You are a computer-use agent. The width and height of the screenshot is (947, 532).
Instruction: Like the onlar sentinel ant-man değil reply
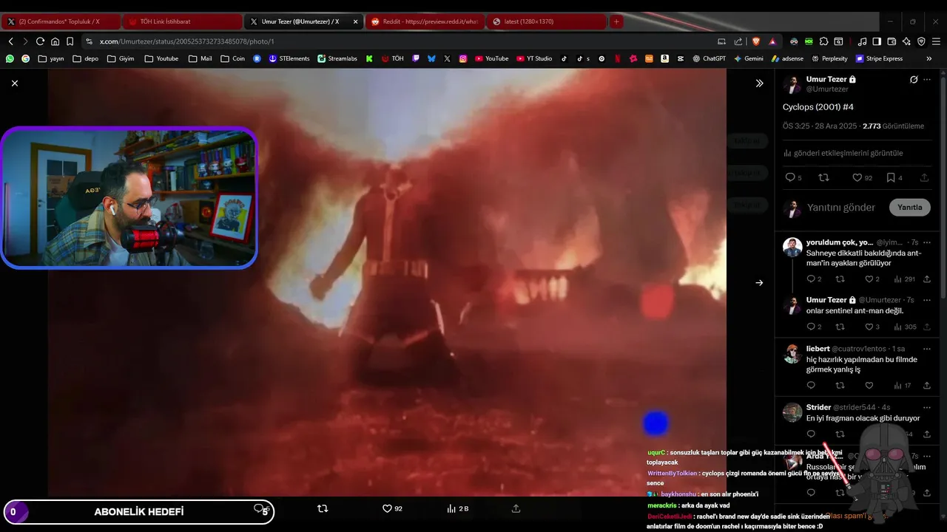[x=869, y=327]
